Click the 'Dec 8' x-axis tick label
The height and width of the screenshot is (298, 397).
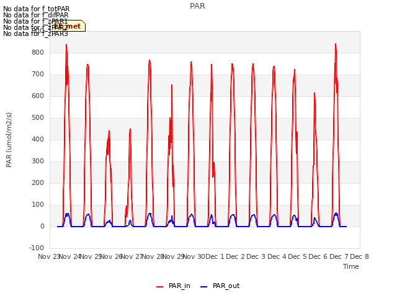coord(359,256)
